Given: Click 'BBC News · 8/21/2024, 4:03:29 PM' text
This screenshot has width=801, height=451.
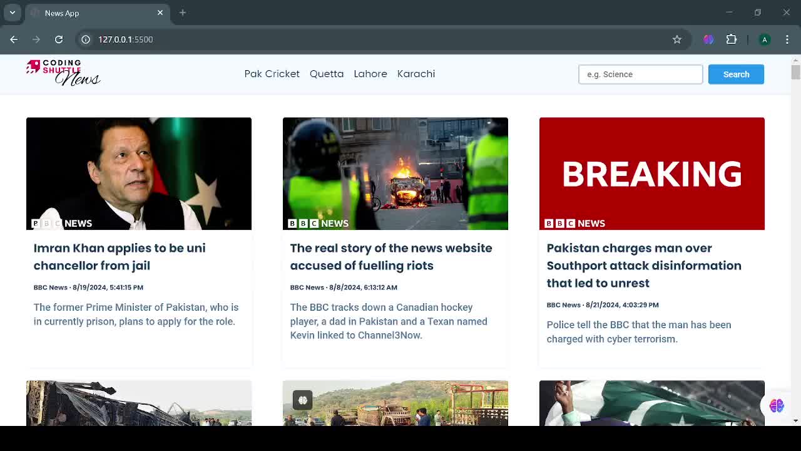Looking at the screenshot, I should tap(603, 305).
